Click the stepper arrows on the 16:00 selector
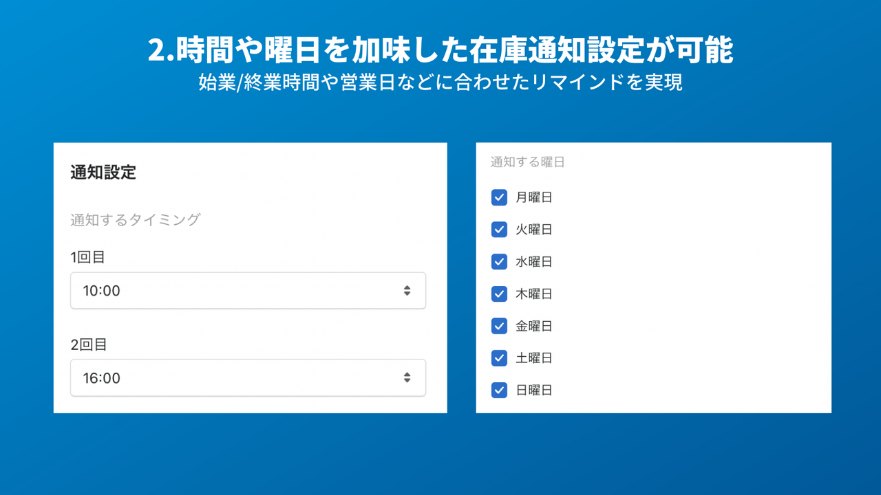The width and height of the screenshot is (881, 495). tap(407, 377)
